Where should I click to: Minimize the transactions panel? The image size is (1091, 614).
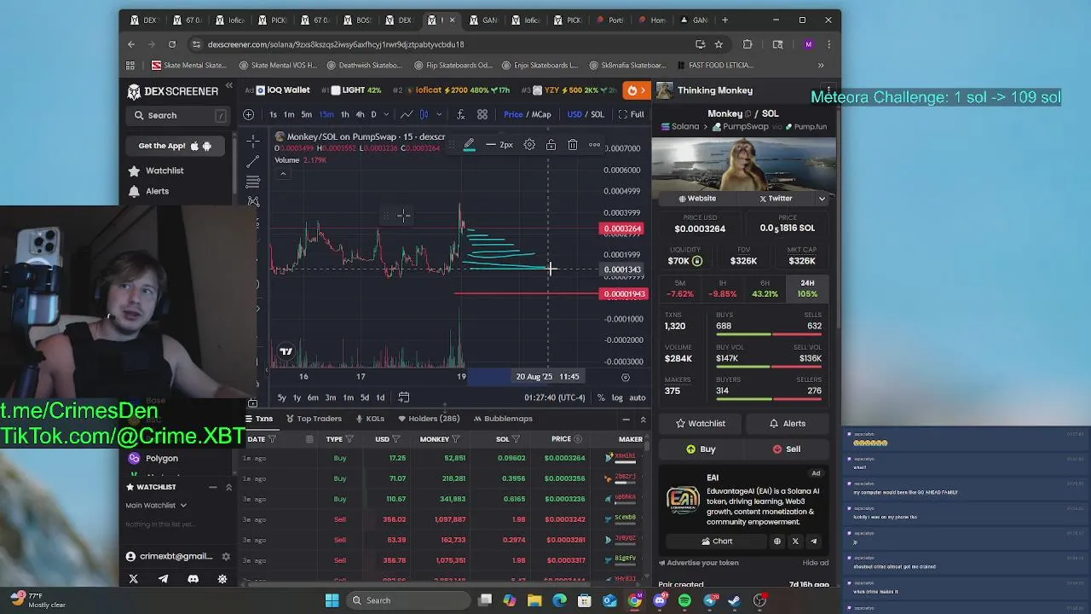click(626, 419)
